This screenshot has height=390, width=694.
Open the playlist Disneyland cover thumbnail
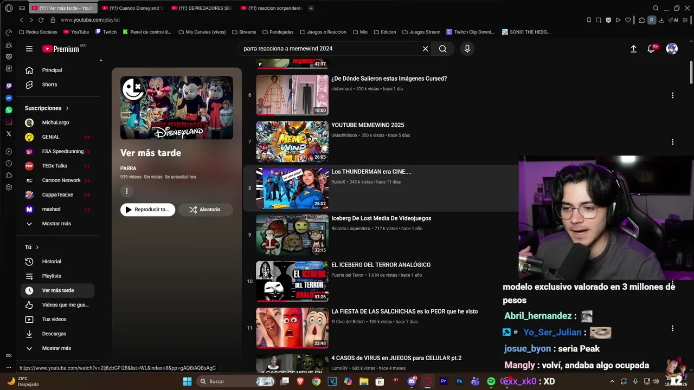pyautogui.click(x=177, y=108)
